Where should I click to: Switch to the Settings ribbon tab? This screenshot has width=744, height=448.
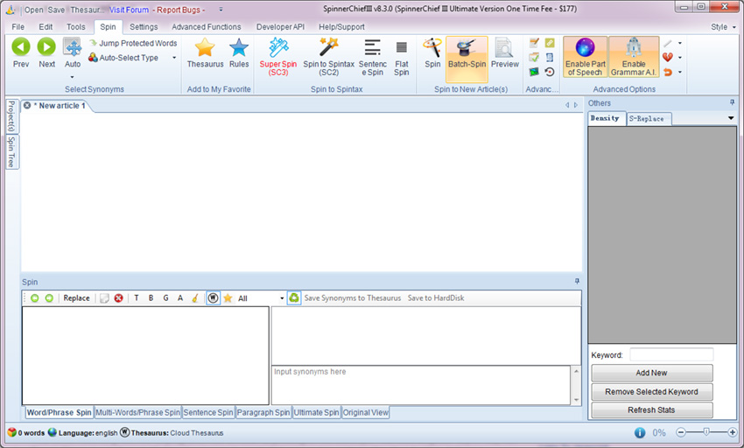[x=144, y=27]
